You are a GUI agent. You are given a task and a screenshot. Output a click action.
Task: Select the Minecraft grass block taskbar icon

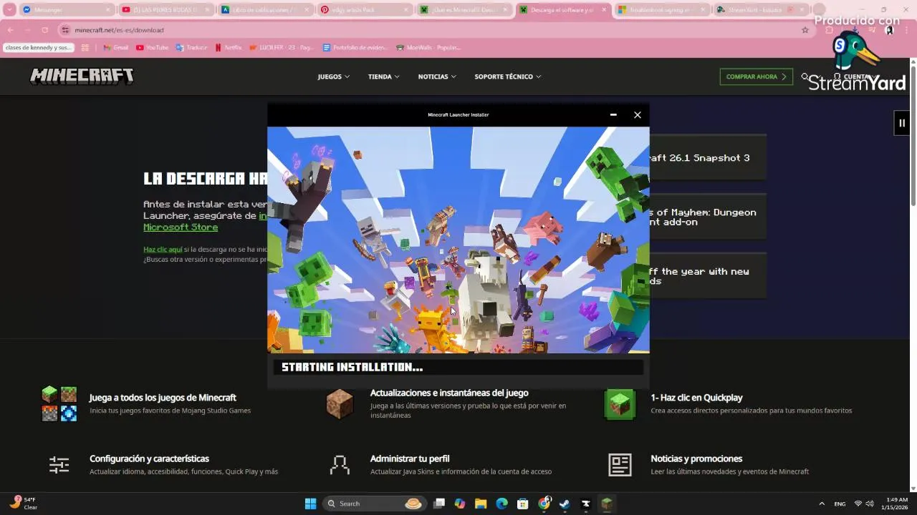(607, 504)
